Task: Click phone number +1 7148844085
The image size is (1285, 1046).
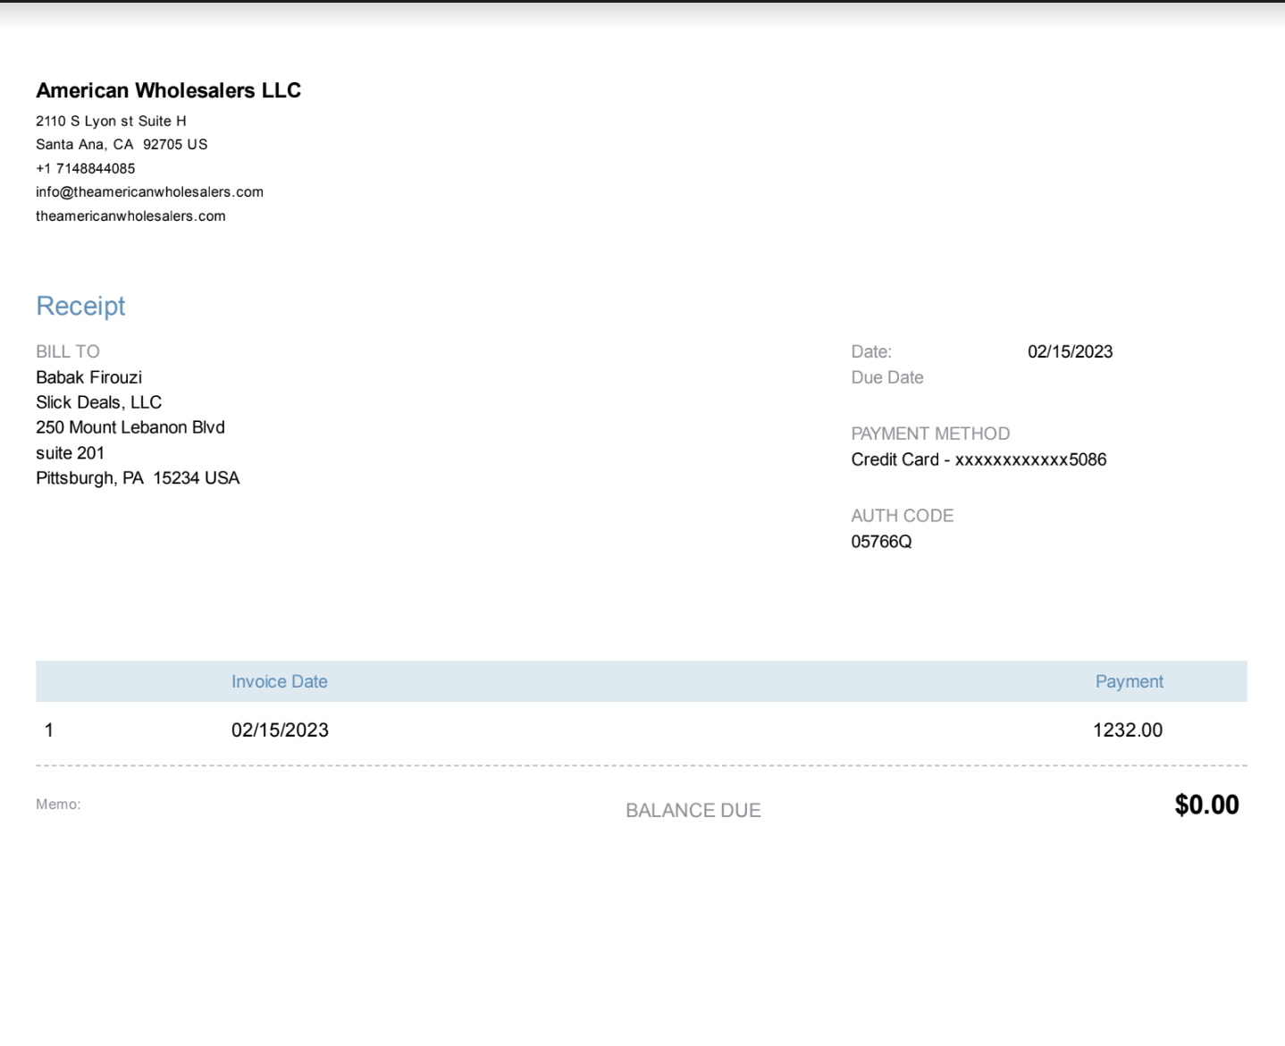Action: (x=86, y=168)
